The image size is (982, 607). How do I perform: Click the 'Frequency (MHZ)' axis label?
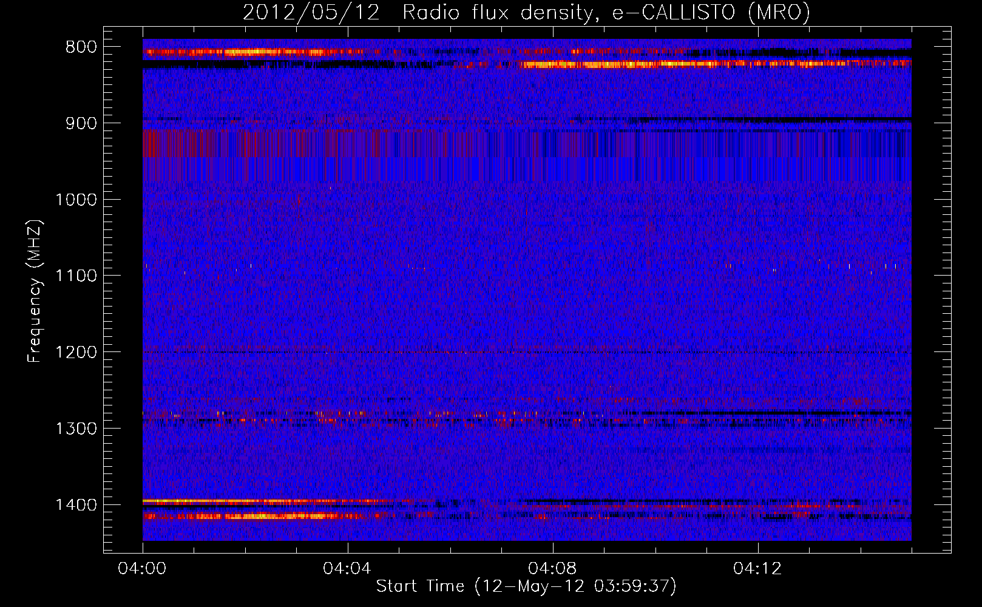click(35, 291)
